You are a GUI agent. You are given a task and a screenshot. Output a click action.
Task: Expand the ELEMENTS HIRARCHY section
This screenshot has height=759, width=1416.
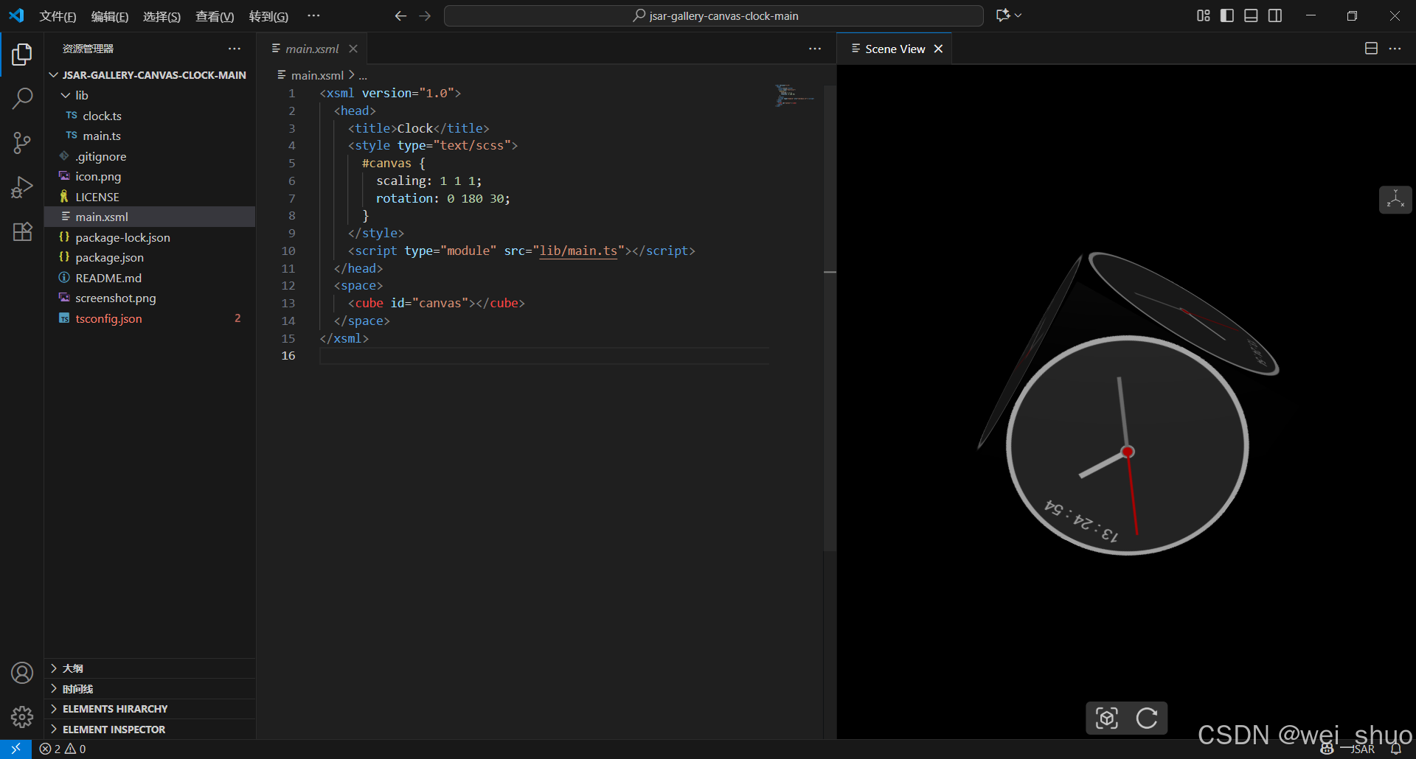coord(150,709)
